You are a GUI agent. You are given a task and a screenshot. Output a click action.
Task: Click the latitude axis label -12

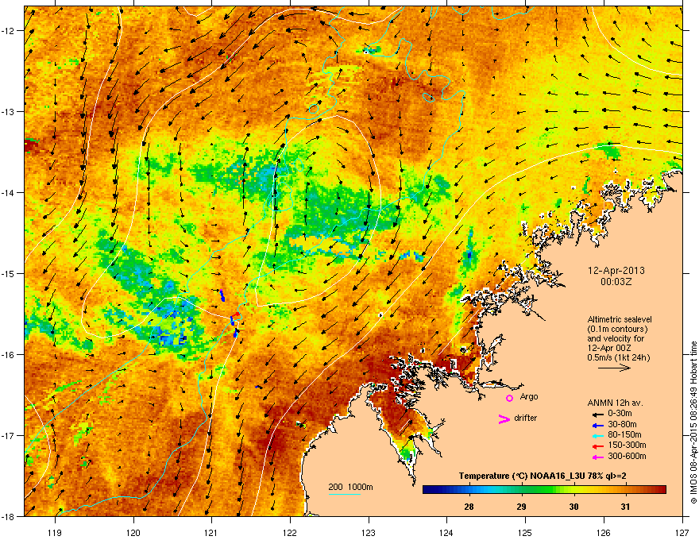coord(8,31)
